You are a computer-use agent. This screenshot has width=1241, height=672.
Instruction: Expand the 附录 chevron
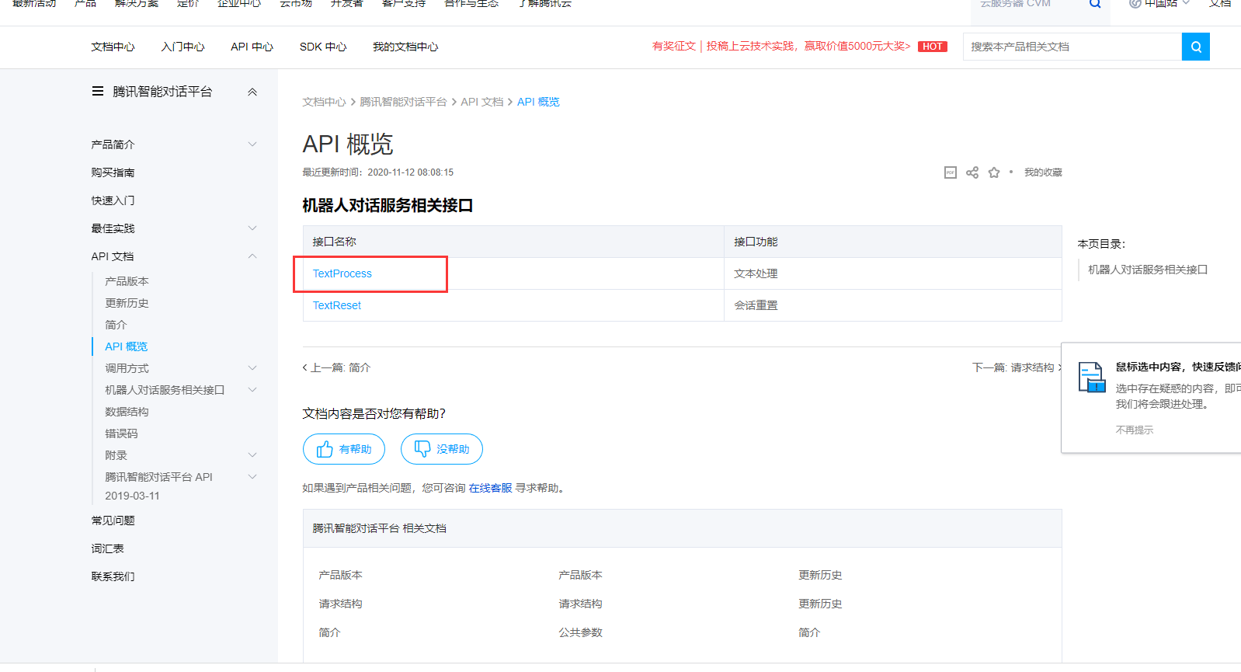coord(252,454)
